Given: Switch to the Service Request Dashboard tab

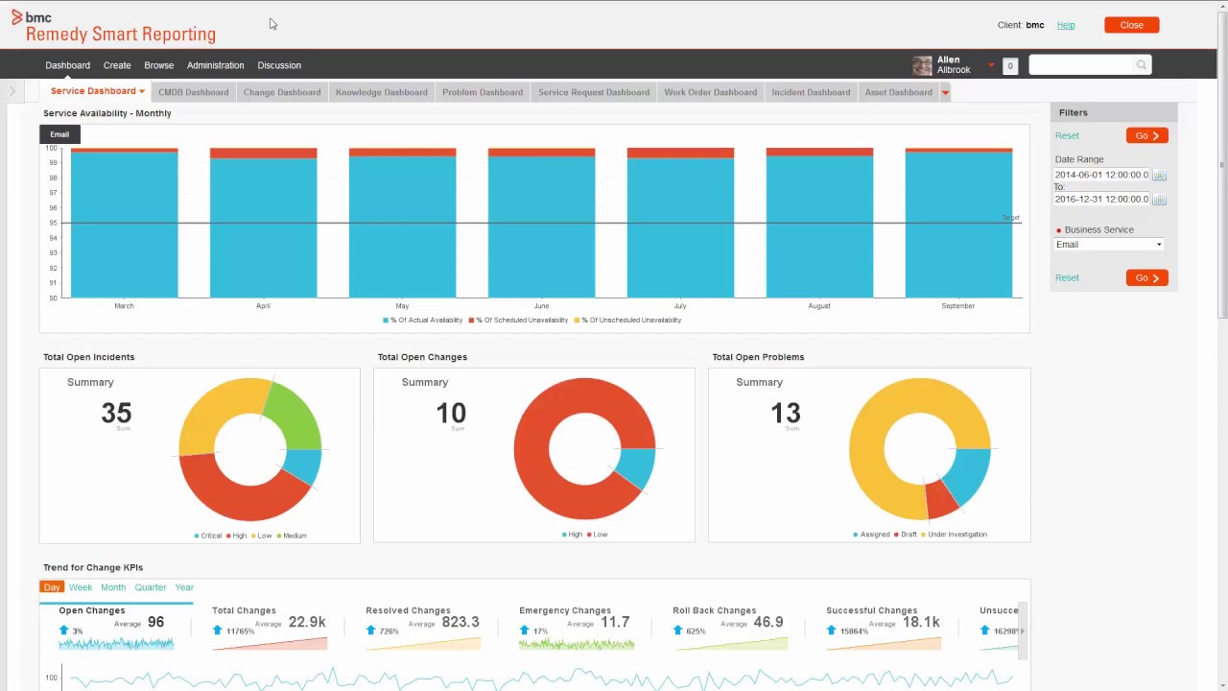Looking at the screenshot, I should tap(594, 92).
